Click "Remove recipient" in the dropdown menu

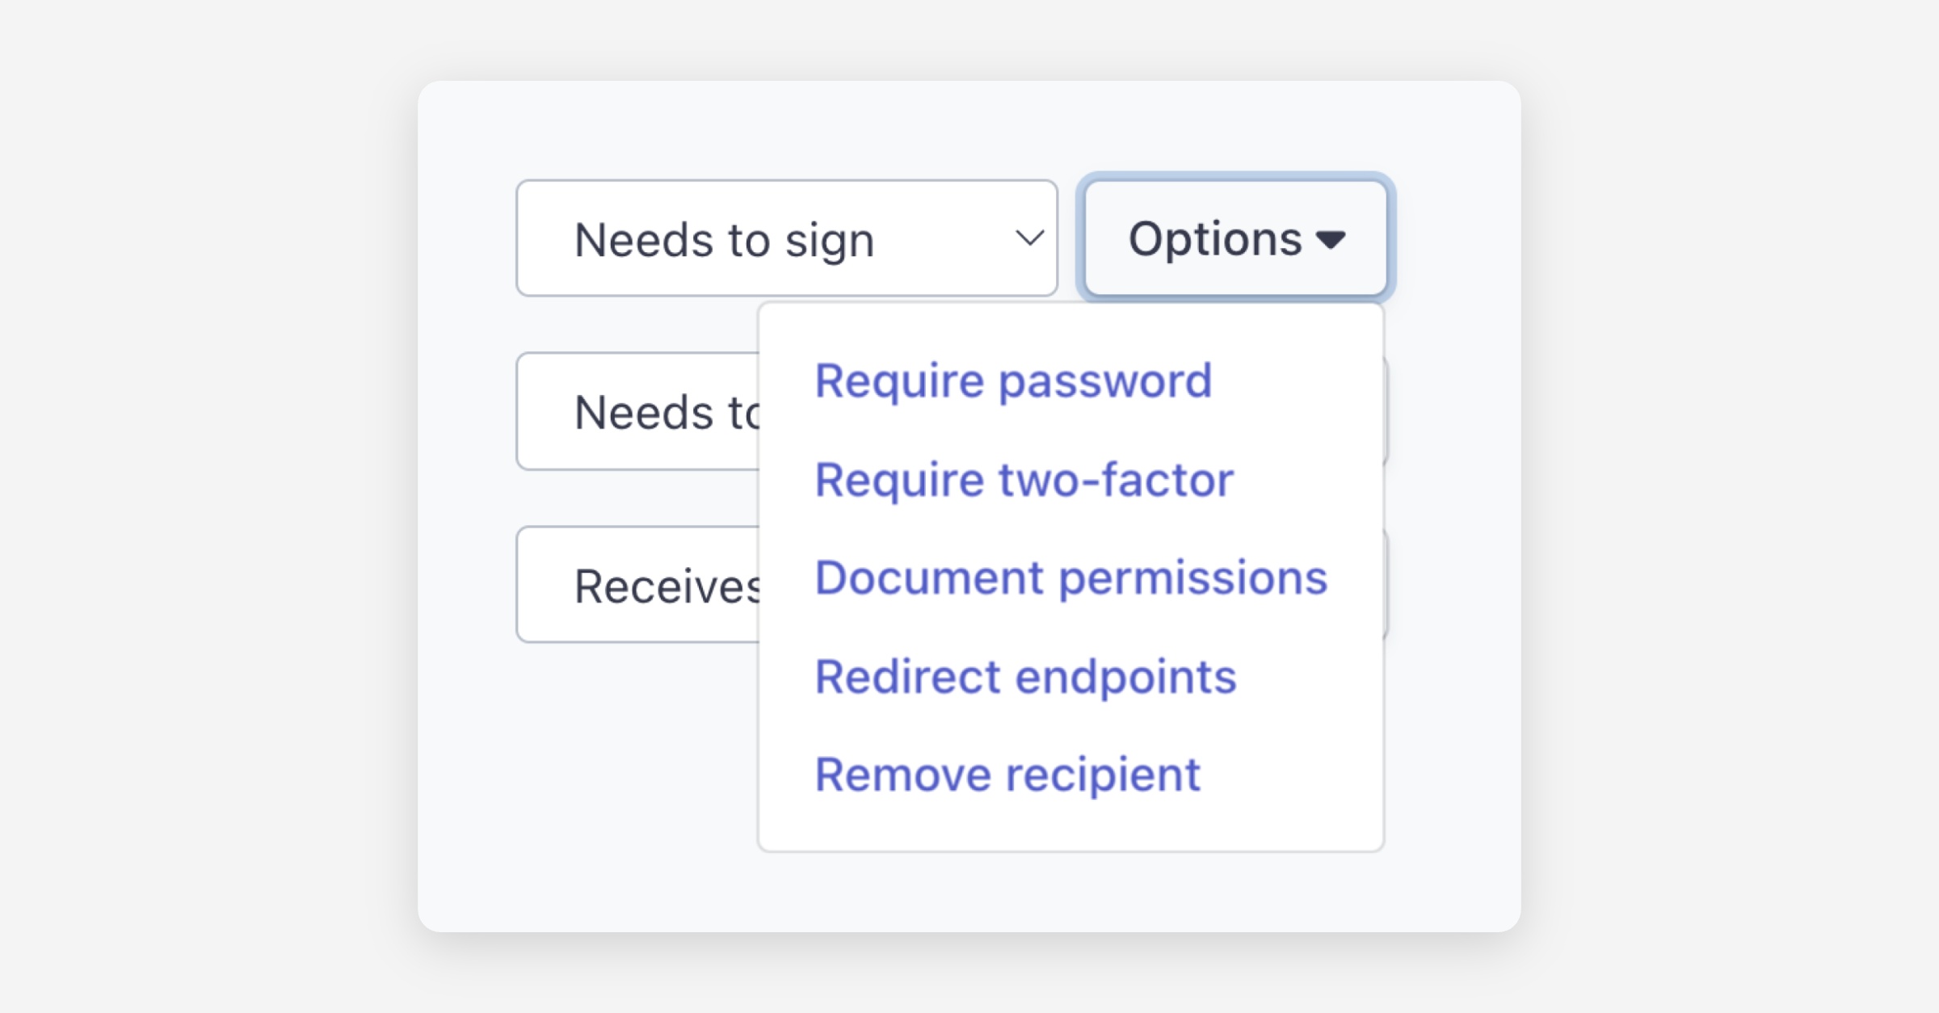[1007, 775]
